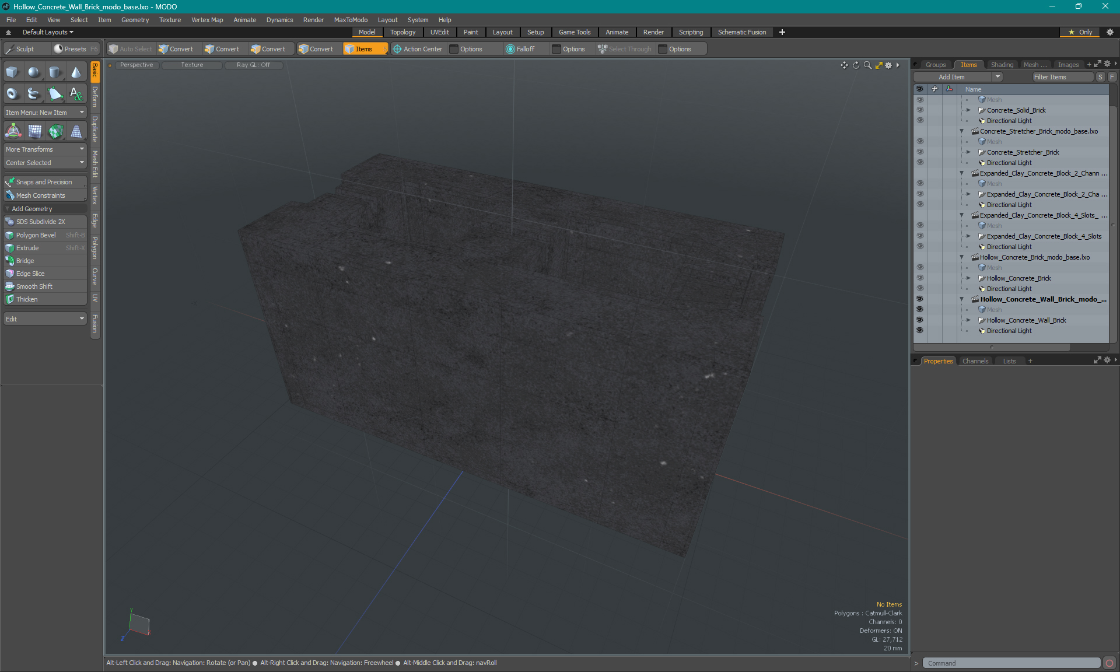Screen dimensions: 1120x672
Task: Click the Edge Slice tool
Action: (45, 274)
